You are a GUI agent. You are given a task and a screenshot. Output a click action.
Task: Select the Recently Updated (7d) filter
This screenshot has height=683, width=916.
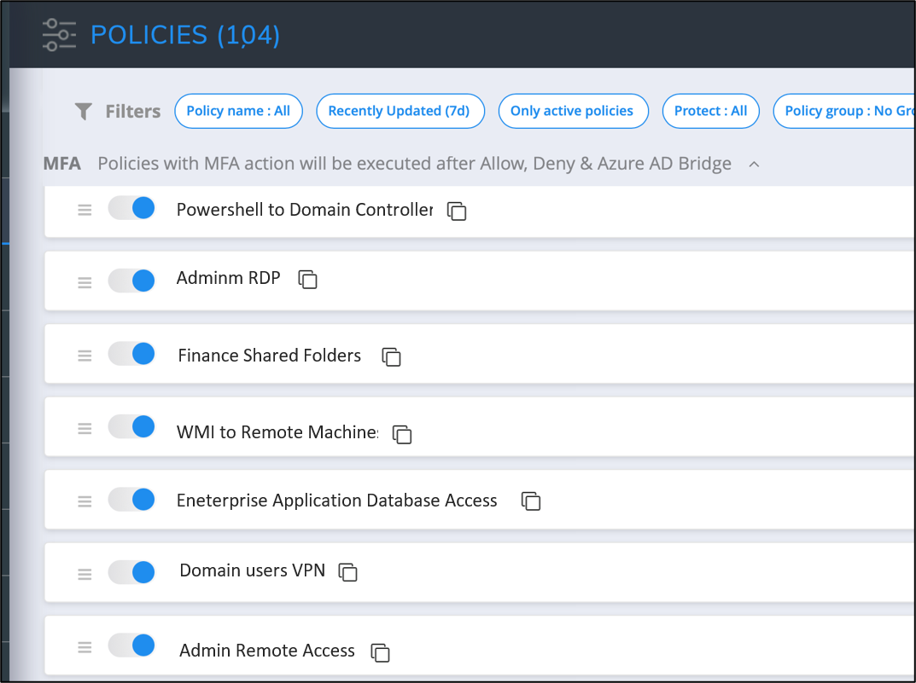(x=400, y=111)
